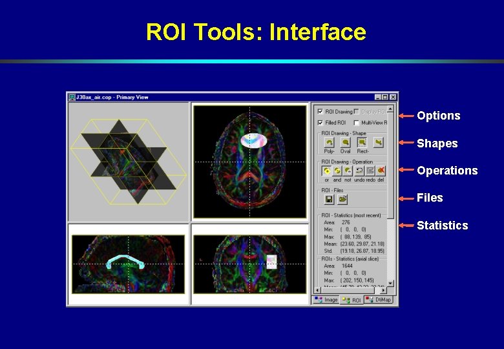Click the cyan arched ROI in sagittal view
Viewport: 504px width, 349px height.
click(x=125, y=262)
